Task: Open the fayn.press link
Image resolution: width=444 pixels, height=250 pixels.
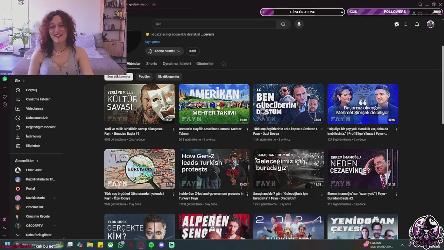Action: click(153, 42)
